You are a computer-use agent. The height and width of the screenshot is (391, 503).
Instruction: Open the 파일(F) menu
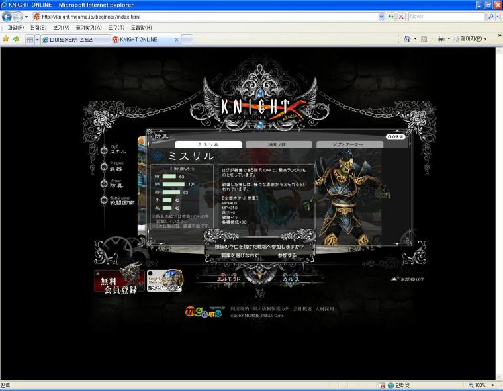tap(16, 28)
